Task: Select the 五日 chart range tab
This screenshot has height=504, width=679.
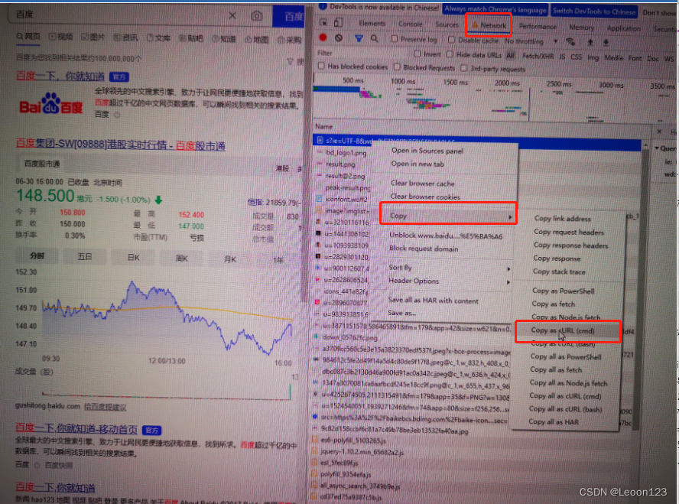Action: [x=84, y=256]
